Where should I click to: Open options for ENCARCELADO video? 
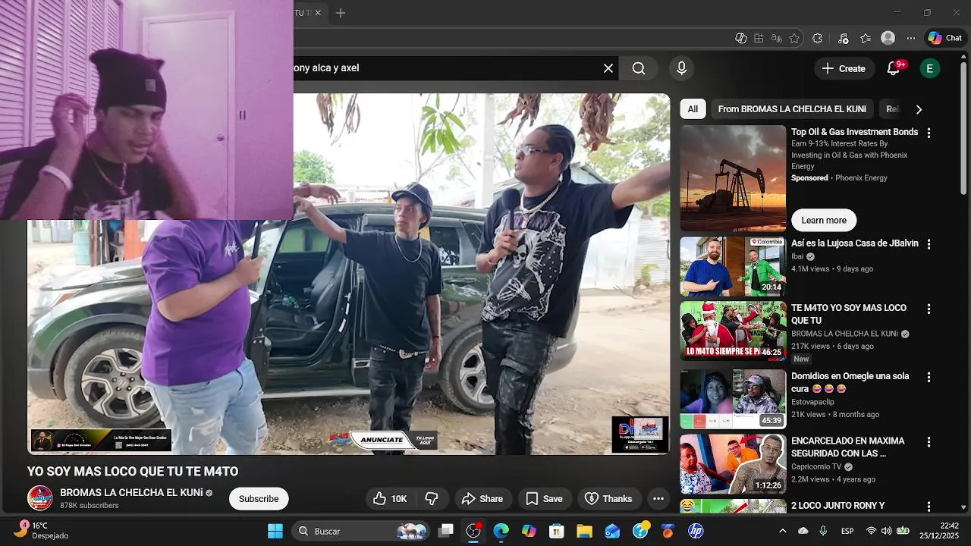point(929,441)
